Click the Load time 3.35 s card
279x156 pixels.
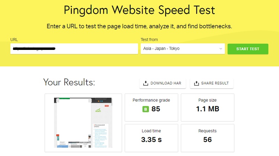pyautogui.click(x=151, y=138)
